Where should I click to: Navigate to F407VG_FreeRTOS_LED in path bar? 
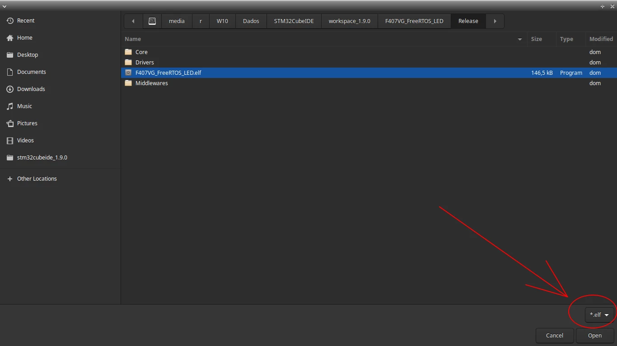coord(414,21)
